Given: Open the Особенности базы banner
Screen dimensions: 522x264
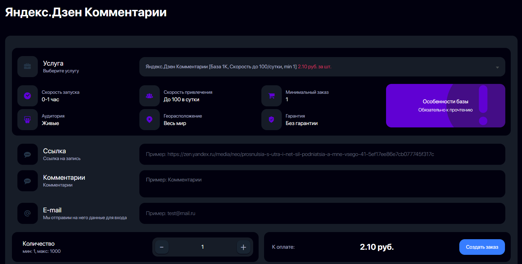Looking at the screenshot, I should click(446, 106).
